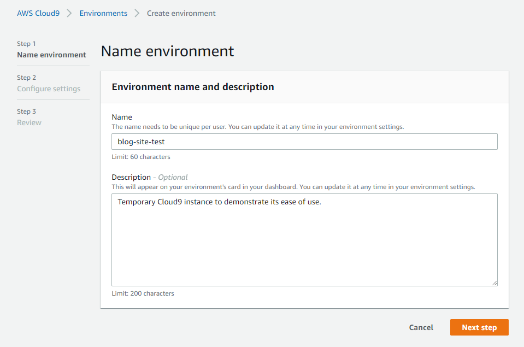This screenshot has height=347, width=524.
Task: Click the Name environment page heading
Action: pyautogui.click(x=167, y=51)
